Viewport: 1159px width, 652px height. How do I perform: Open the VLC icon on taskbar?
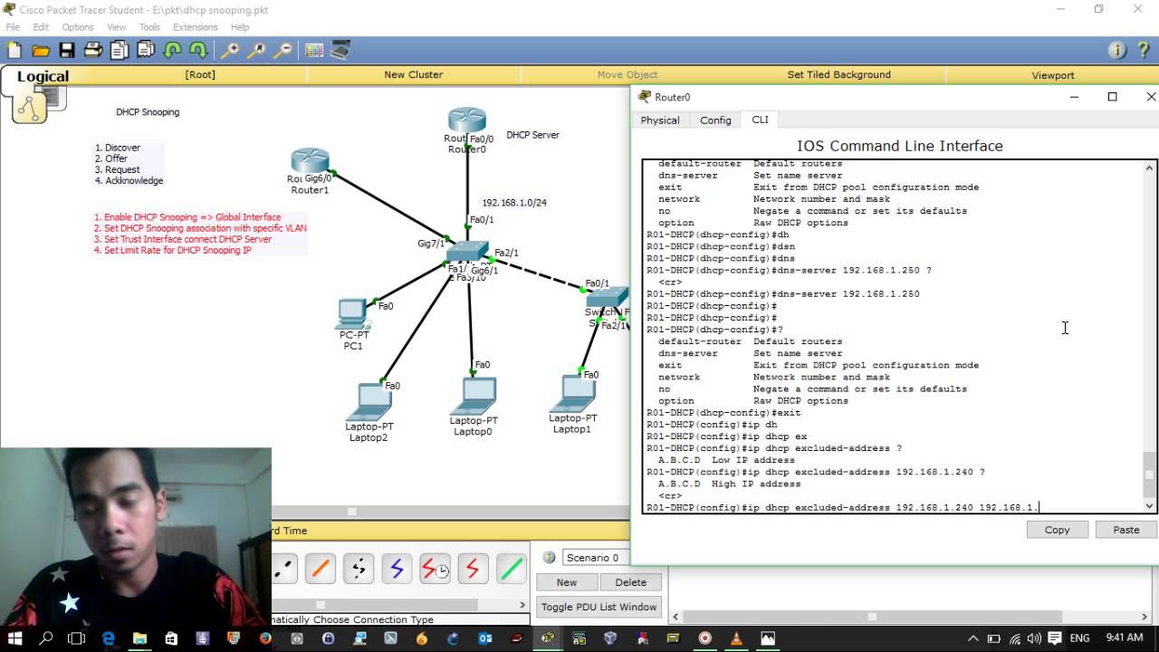[x=736, y=638]
